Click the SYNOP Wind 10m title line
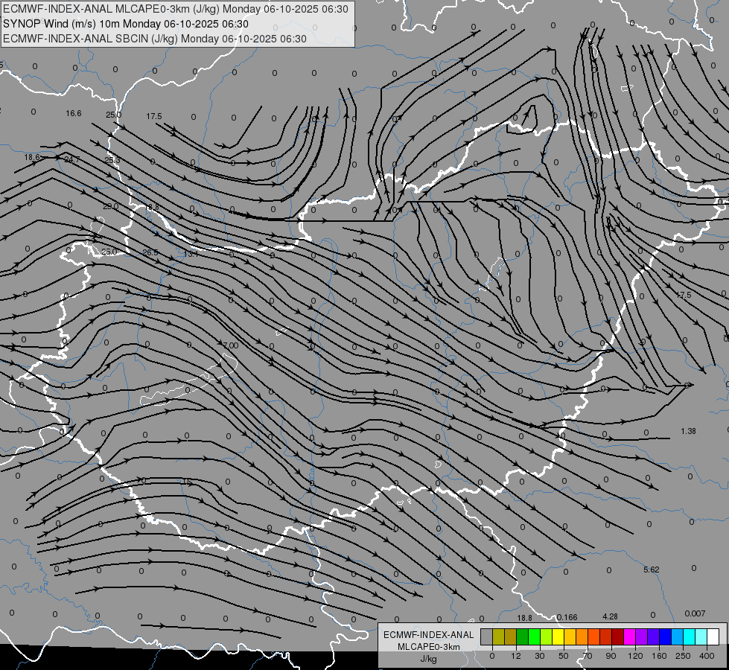Viewport: 729px width, 670px height. coord(126,24)
